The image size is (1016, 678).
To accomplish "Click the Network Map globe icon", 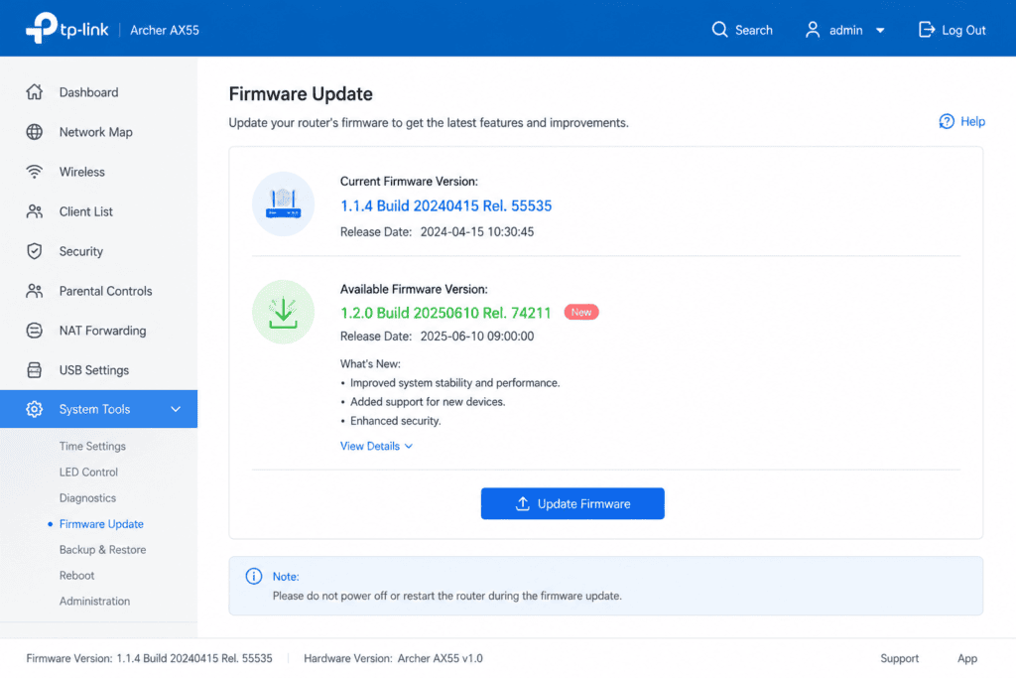I will [35, 132].
